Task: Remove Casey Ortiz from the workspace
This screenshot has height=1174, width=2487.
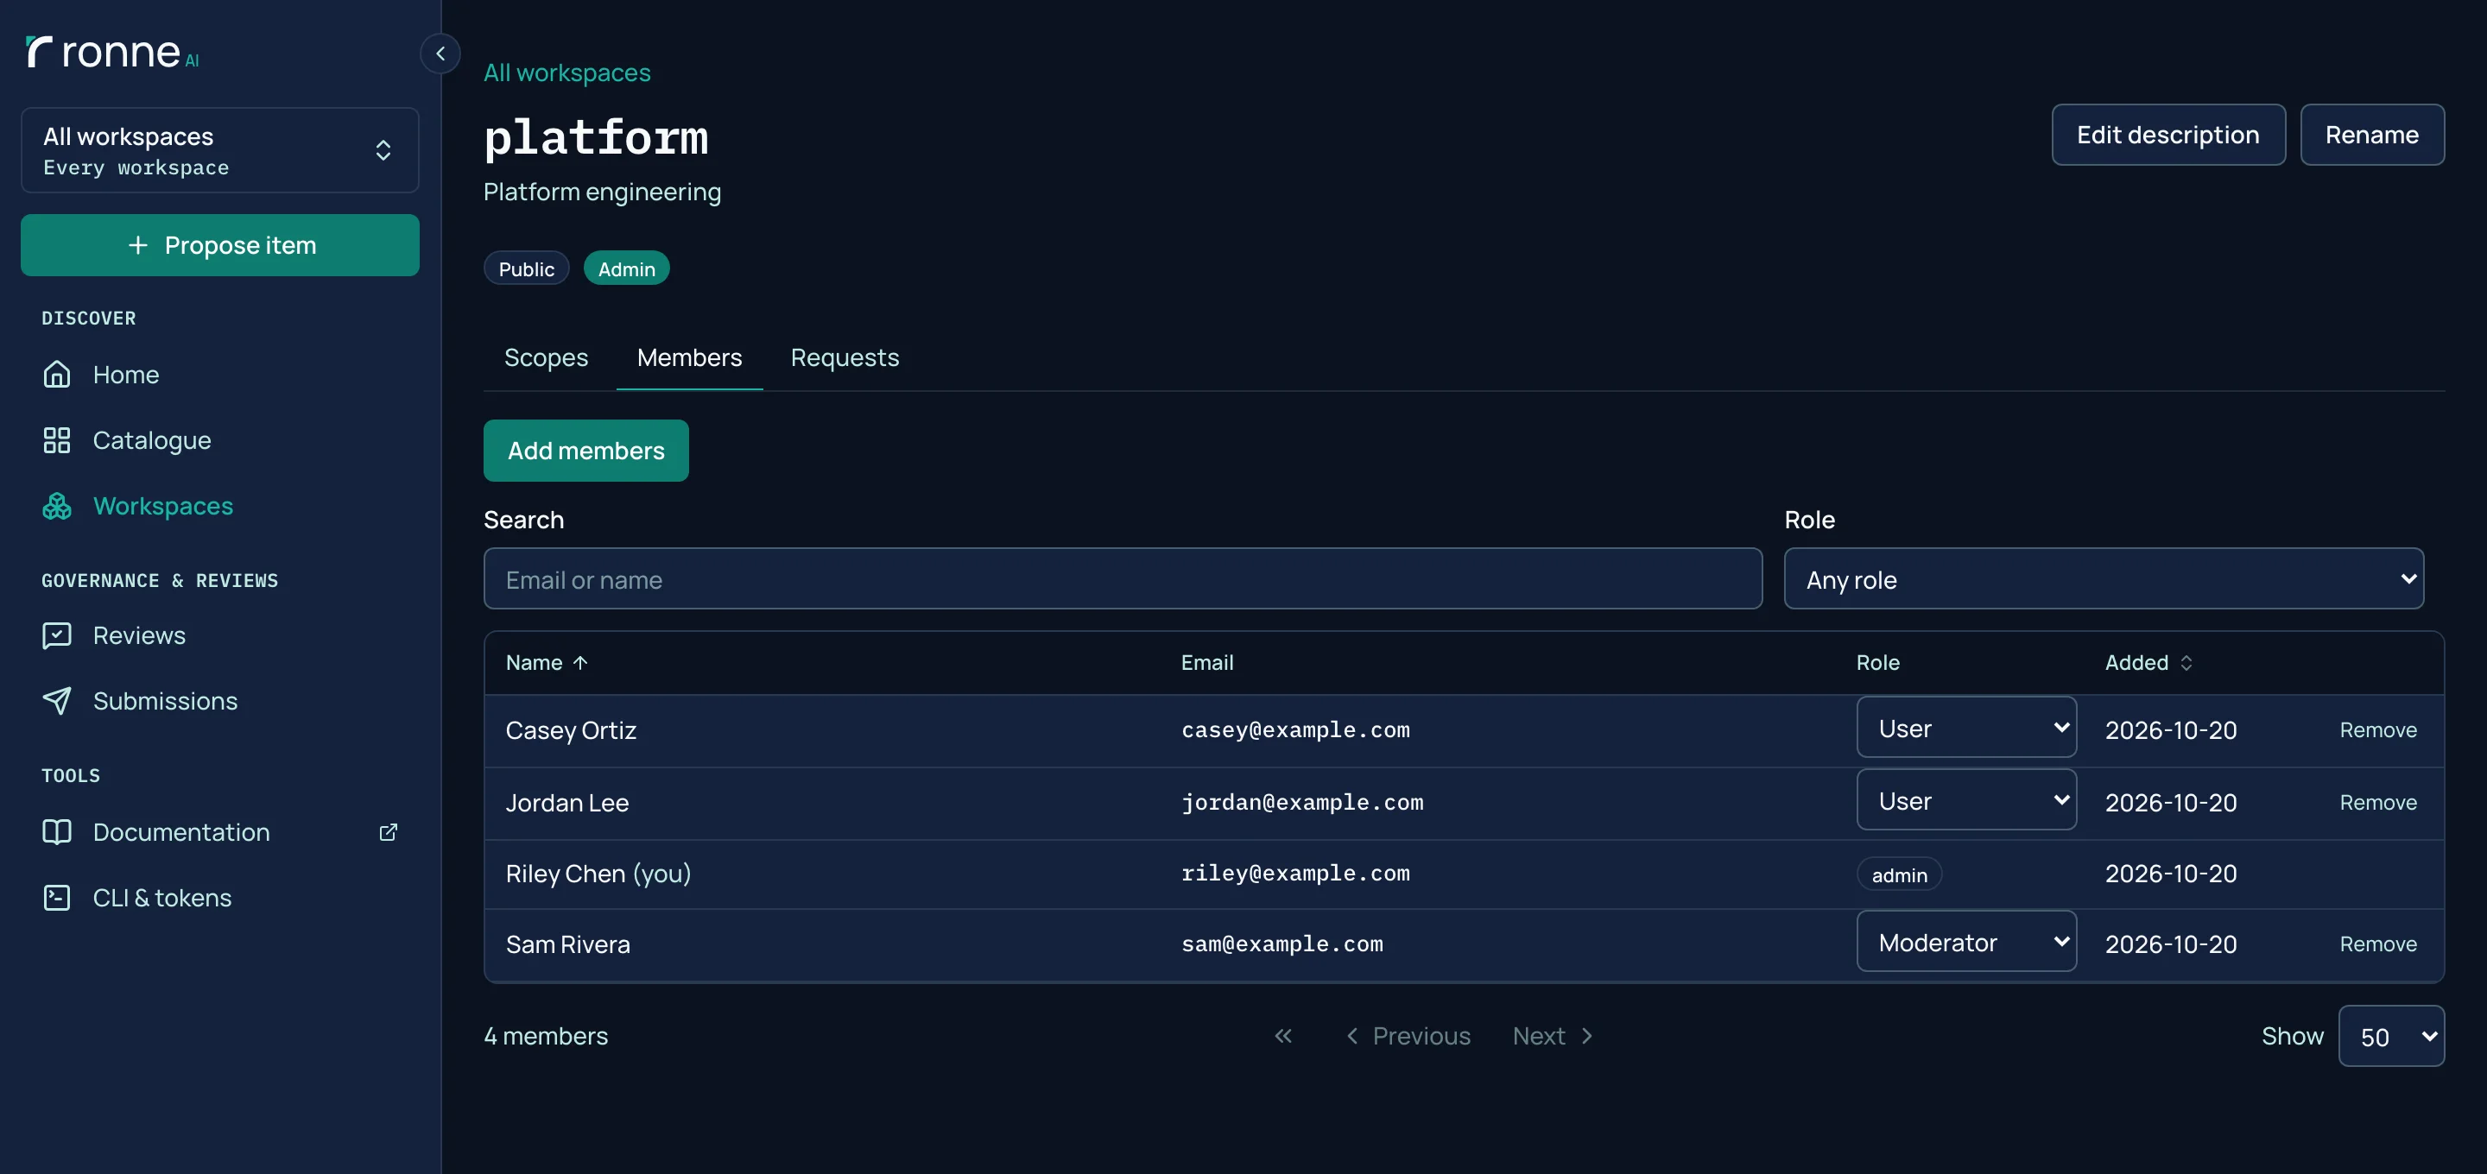Action: 2378,730
